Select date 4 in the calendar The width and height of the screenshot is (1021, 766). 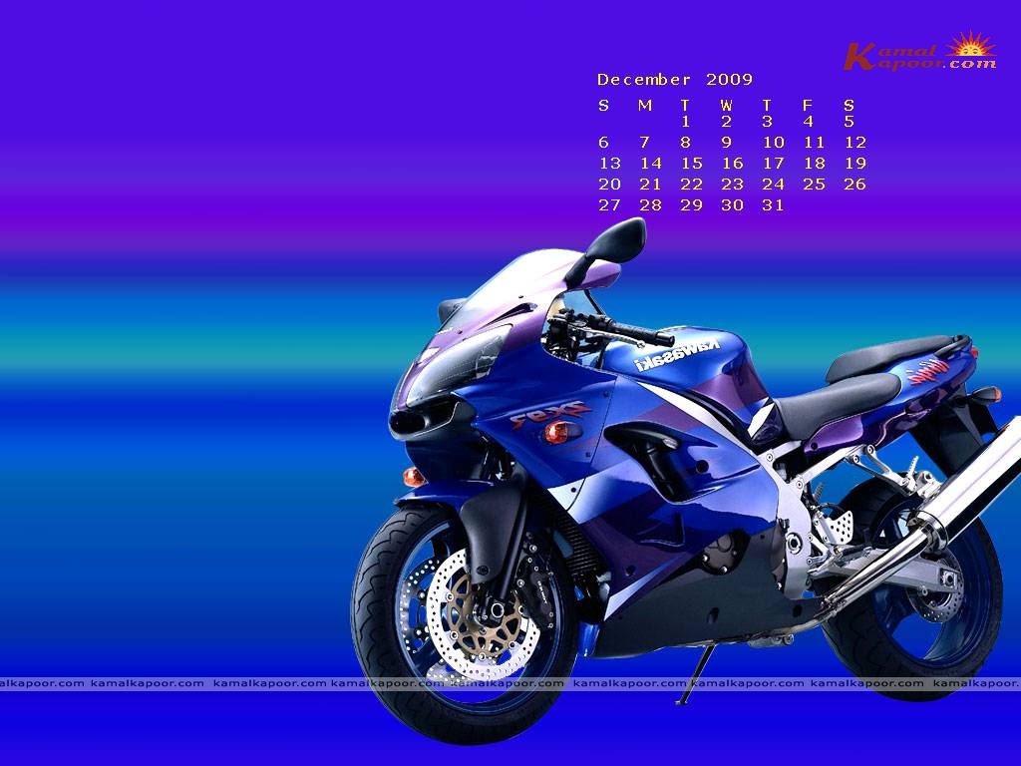click(808, 121)
